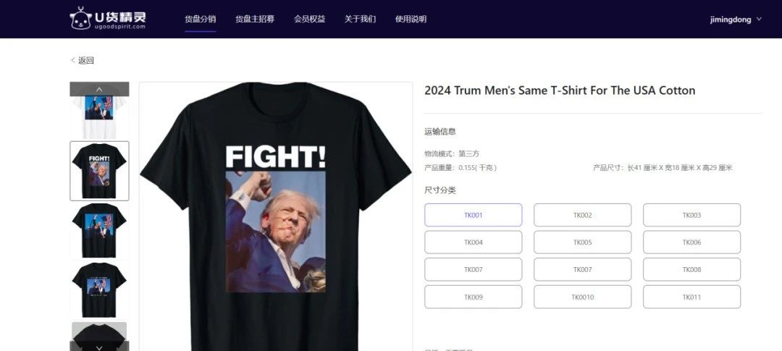Show the fourth shirt thumbnail with caption

pyautogui.click(x=99, y=289)
